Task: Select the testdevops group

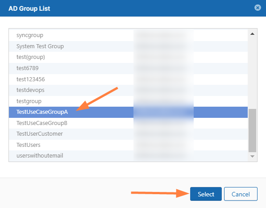Action: click(x=128, y=90)
